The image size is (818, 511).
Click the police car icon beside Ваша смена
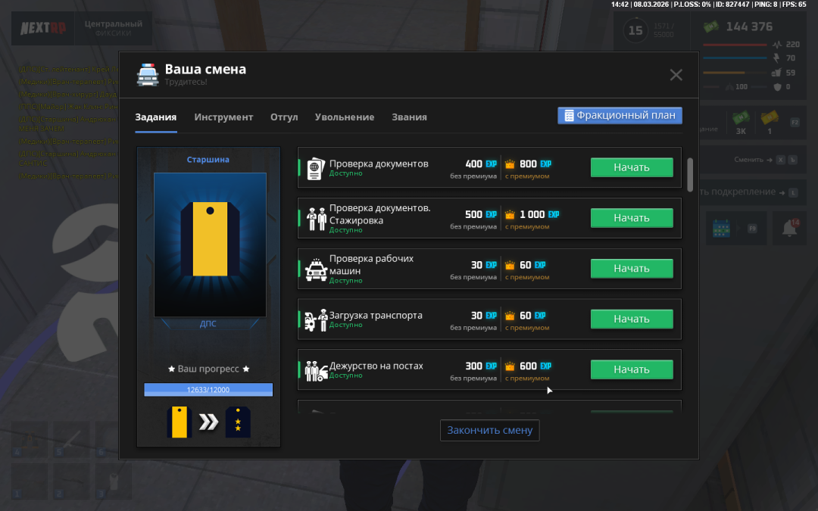pyautogui.click(x=148, y=74)
